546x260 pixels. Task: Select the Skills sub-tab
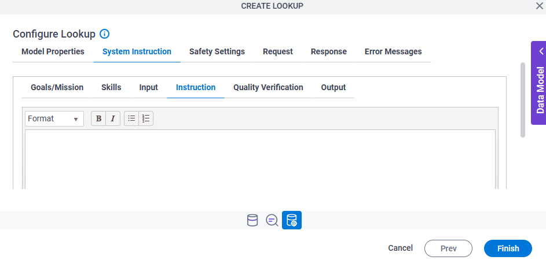pyautogui.click(x=111, y=88)
